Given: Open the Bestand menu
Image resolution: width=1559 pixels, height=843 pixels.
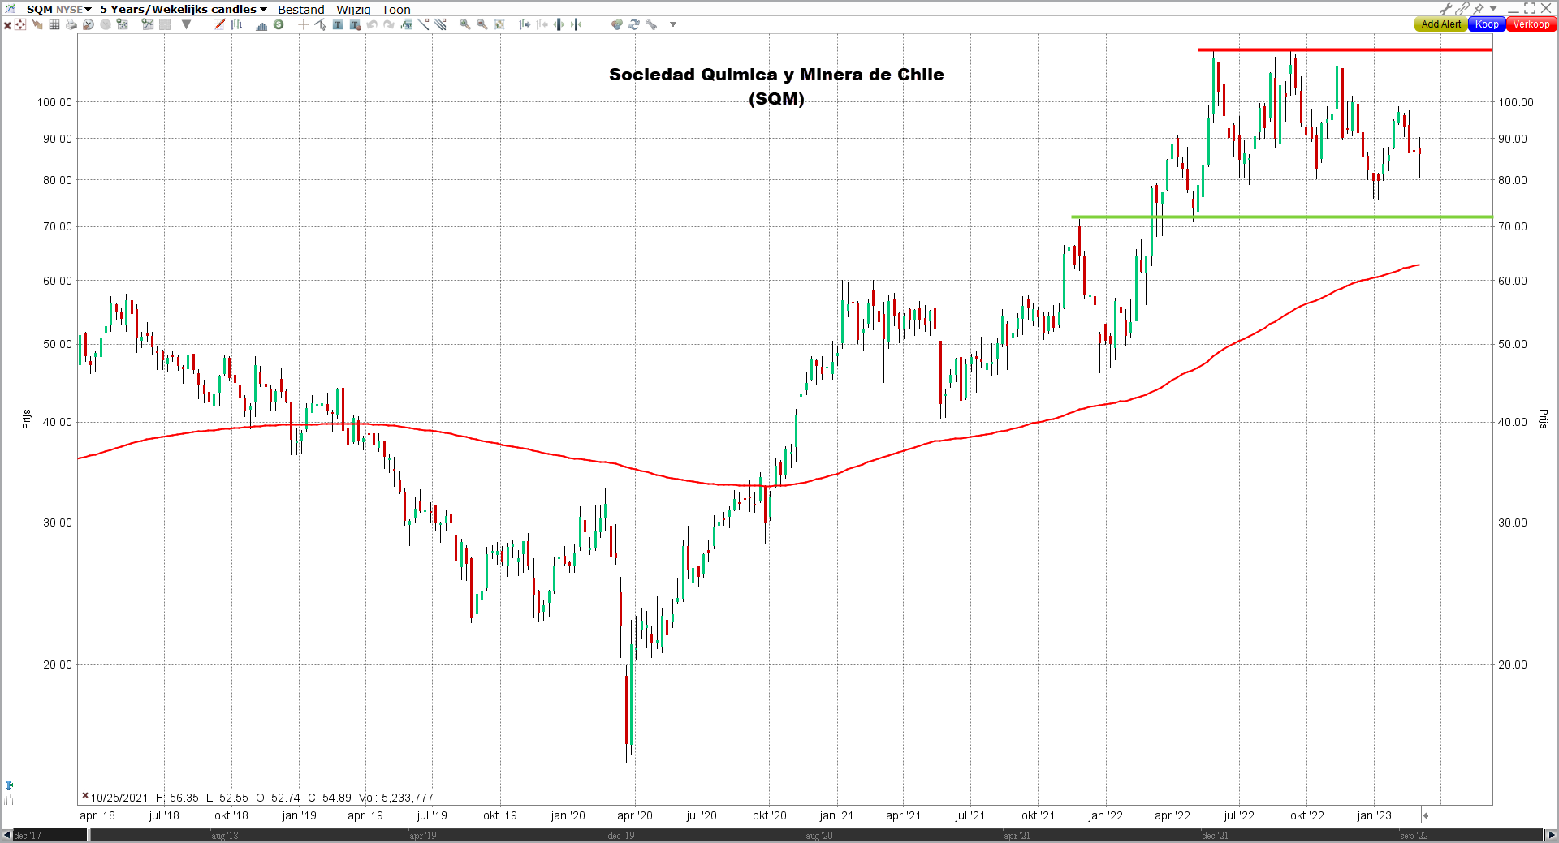Looking at the screenshot, I should pos(301,10).
